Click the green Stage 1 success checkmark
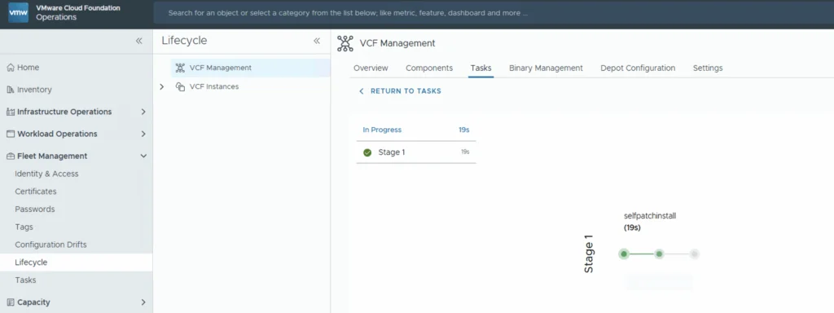This screenshot has width=834, height=313. (367, 152)
